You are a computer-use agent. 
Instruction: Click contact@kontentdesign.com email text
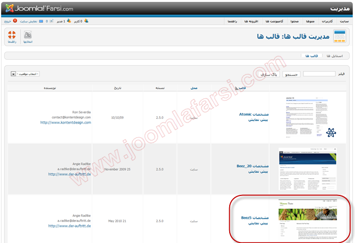coord(72,117)
